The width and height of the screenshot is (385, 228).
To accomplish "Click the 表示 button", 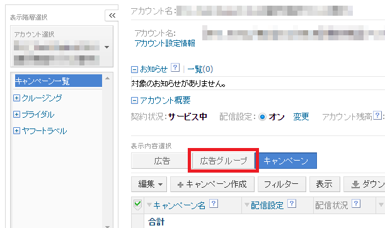I will [x=325, y=184].
